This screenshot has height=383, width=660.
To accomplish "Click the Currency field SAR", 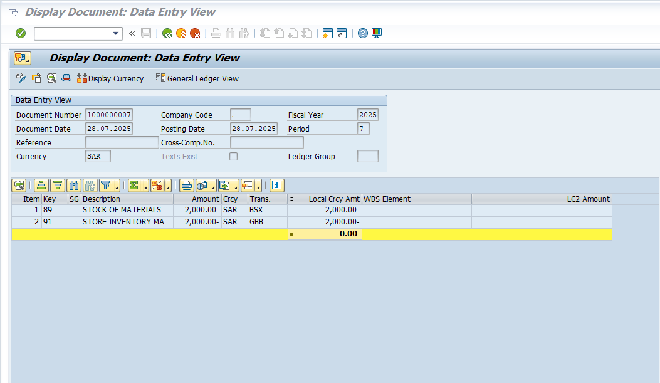I will tap(98, 156).
